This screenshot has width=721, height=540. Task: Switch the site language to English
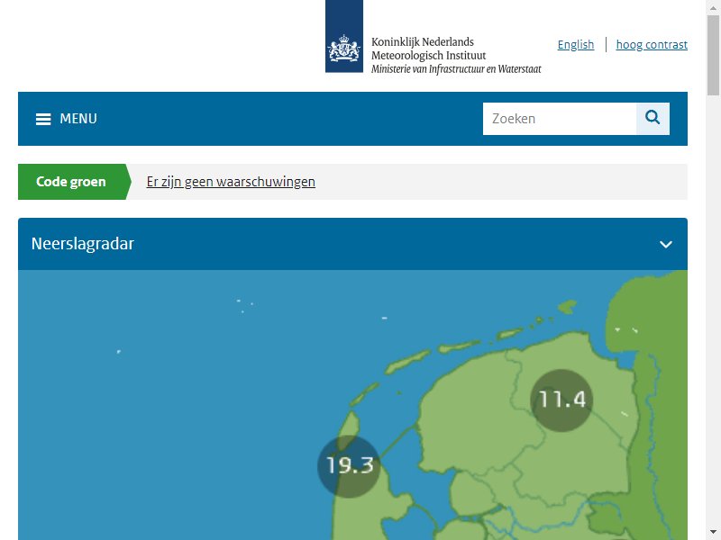pos(576,44)
